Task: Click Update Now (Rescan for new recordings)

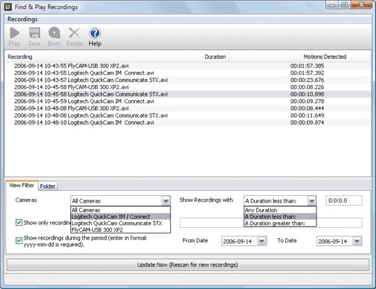Action: tap(188, 265)
